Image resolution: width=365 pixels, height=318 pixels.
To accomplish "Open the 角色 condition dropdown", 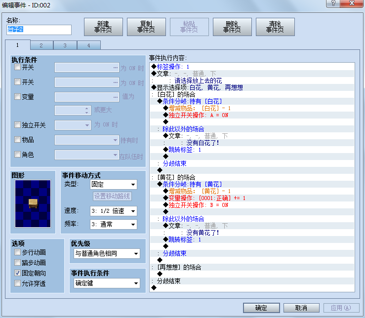I will pos(87,155).
